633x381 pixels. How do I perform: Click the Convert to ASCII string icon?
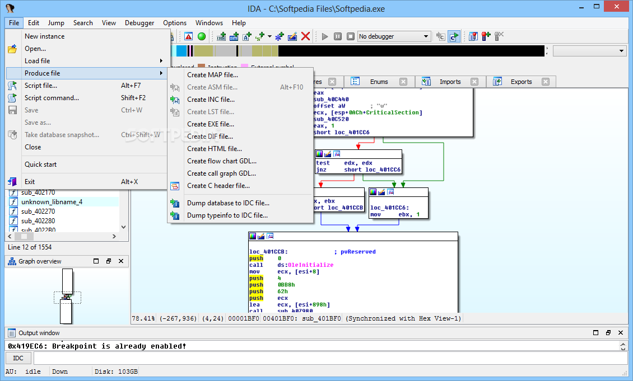coord(247,36)
